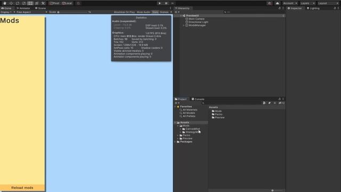Collapse the Favorites group
The image size is (341, 192).
click(x=175, y=107)
